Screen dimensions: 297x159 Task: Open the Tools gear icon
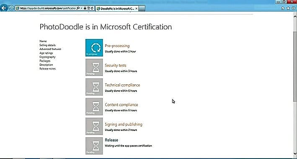pos(293,8)
